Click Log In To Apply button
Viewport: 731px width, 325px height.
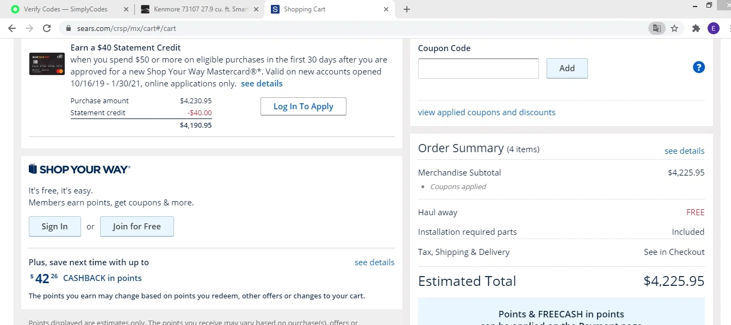pos(303,107)
